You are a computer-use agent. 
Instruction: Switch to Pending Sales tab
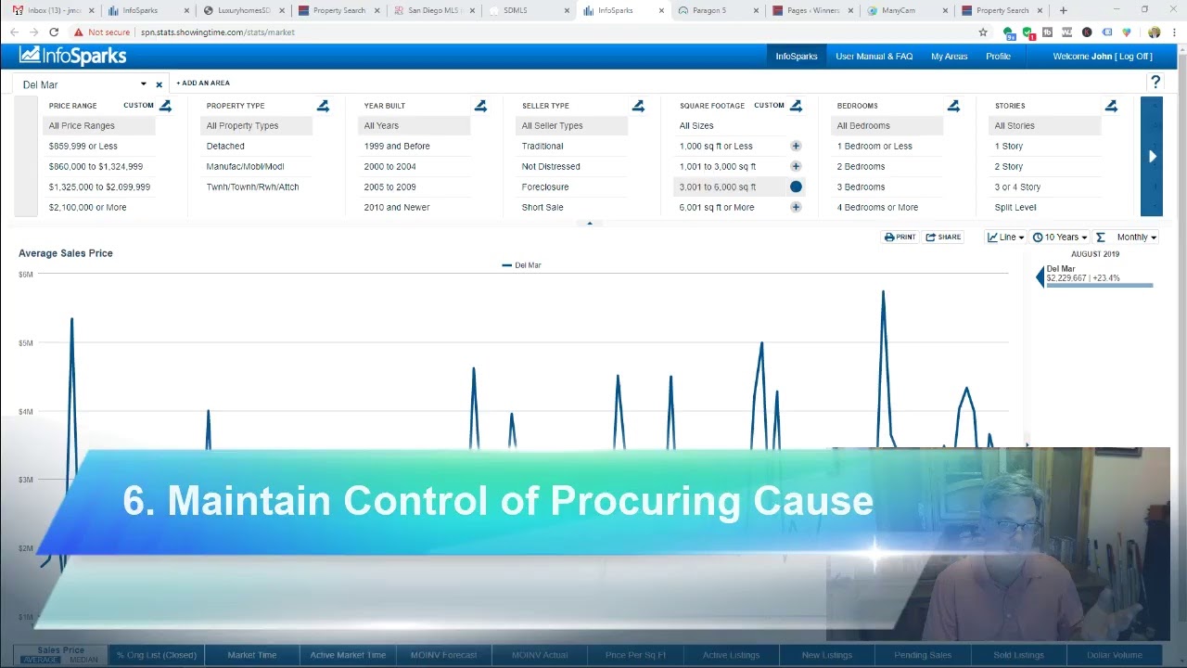click(923, 655)
